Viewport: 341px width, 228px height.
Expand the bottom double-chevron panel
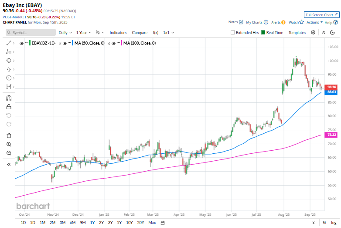314,223
